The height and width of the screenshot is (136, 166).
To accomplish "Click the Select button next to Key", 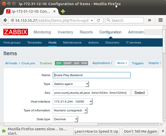I will point(140,93).
